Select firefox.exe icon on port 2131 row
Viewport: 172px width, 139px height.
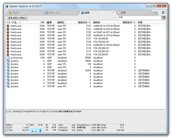coord(8,26)
